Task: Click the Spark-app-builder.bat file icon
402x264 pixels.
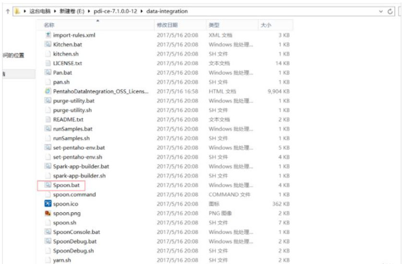Action: [x=48, y=166]
